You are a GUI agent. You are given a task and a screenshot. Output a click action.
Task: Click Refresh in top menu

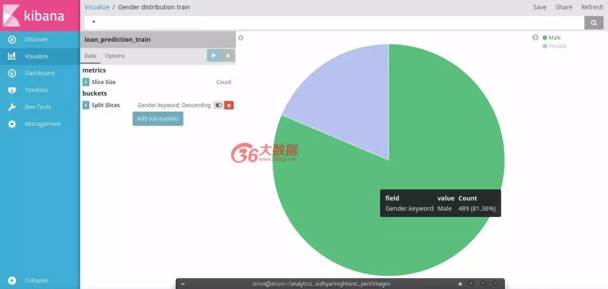(592, 7)
